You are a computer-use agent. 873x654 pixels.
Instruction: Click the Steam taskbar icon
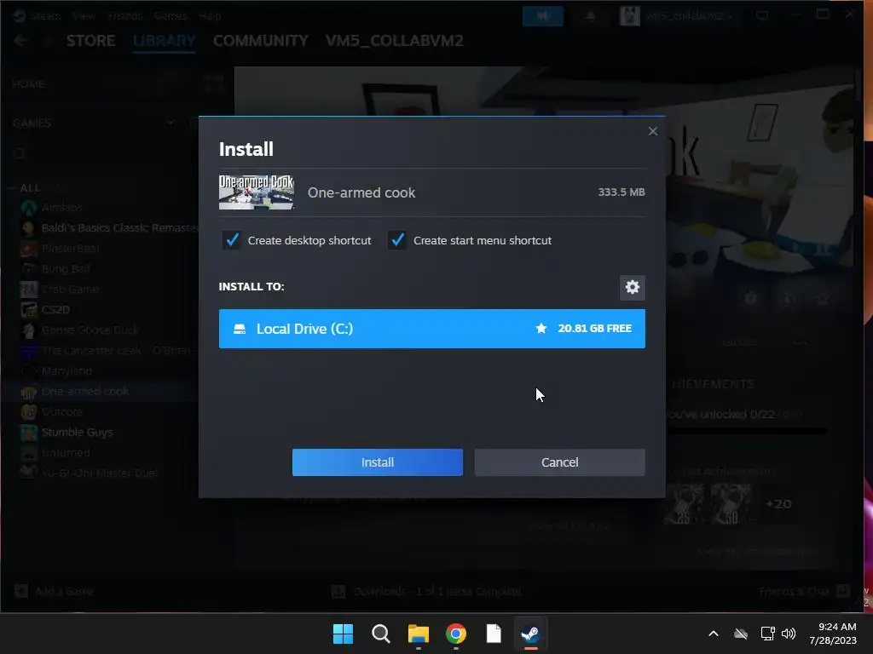point(530,634)
